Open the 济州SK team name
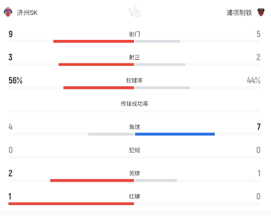This screenshot has height=221, width=271. [27, 12]
